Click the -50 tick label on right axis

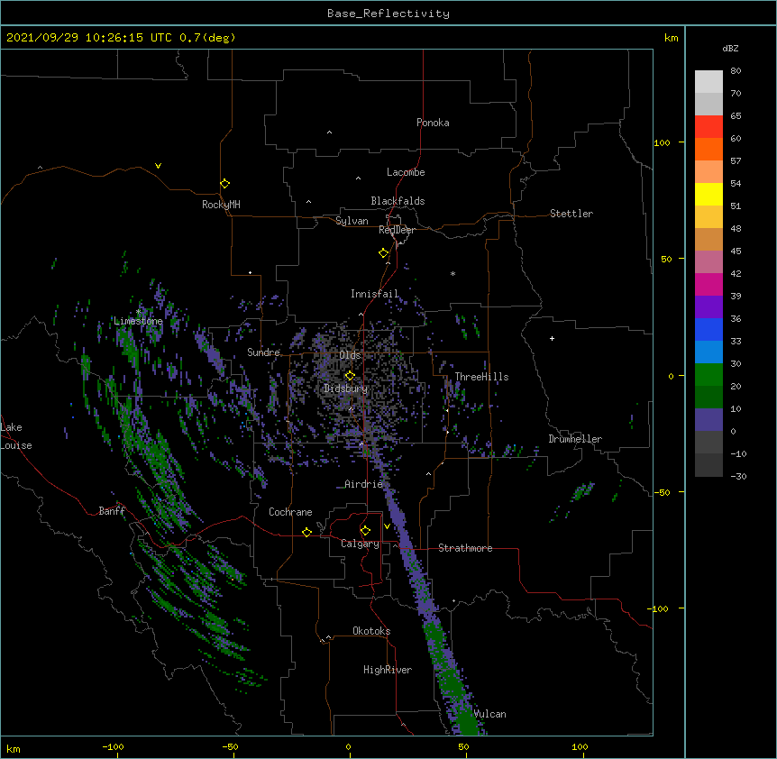(x=662, y=492)
